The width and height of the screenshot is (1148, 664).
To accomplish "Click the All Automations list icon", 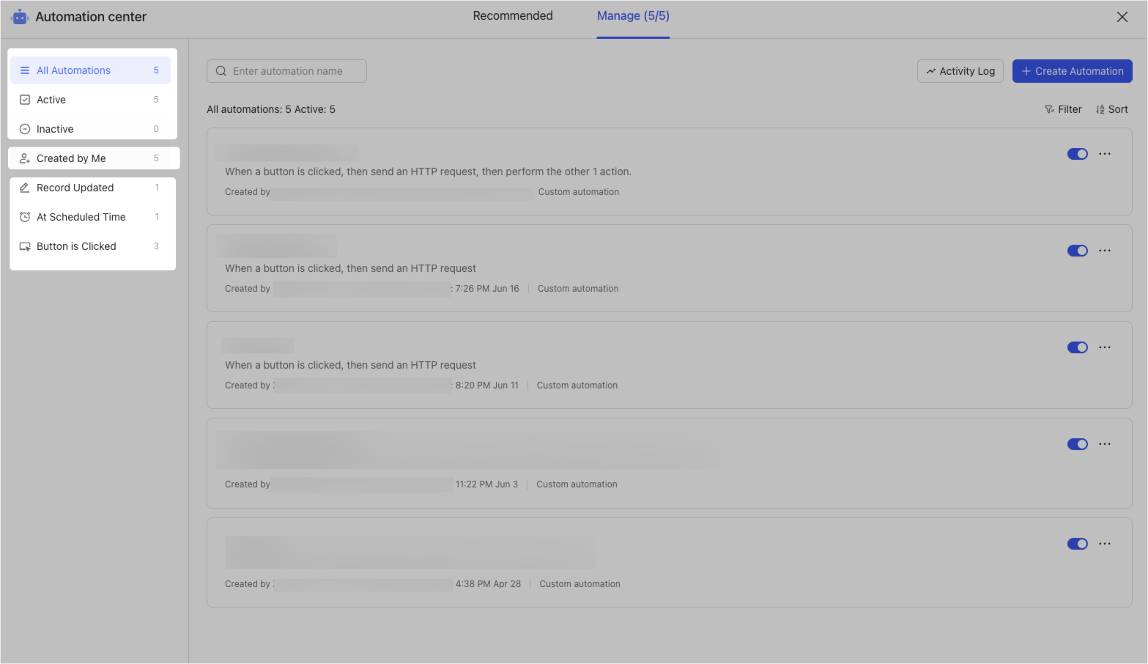I will coord(25,70).
